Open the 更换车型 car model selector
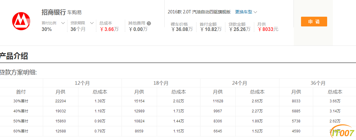This screenshot has width=356, height=140. (246, 12)
